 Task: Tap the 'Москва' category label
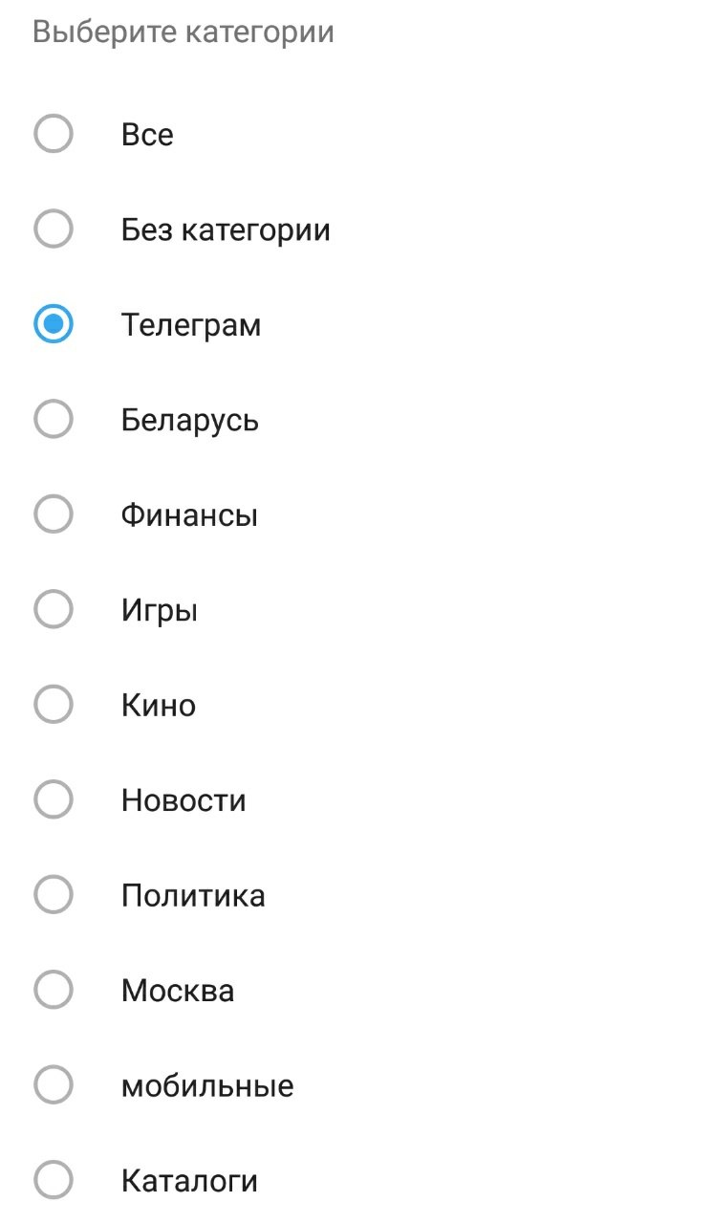[x=178, y=991]
